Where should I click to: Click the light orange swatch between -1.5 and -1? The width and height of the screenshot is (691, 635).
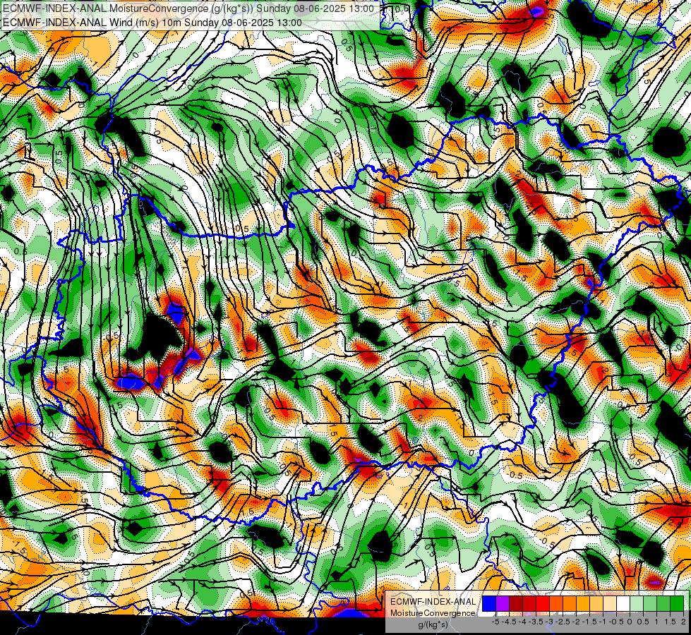click(596, 603)
